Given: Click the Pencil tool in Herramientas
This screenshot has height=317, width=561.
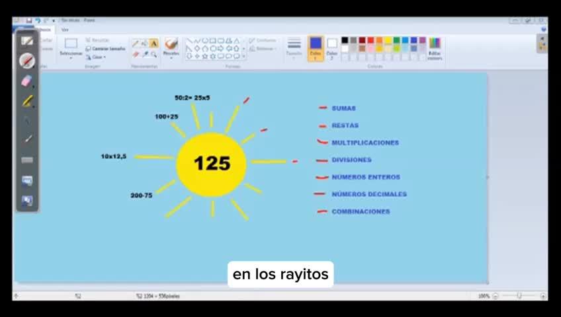Looking at the screenshot, I should click(x=136, y=44).
